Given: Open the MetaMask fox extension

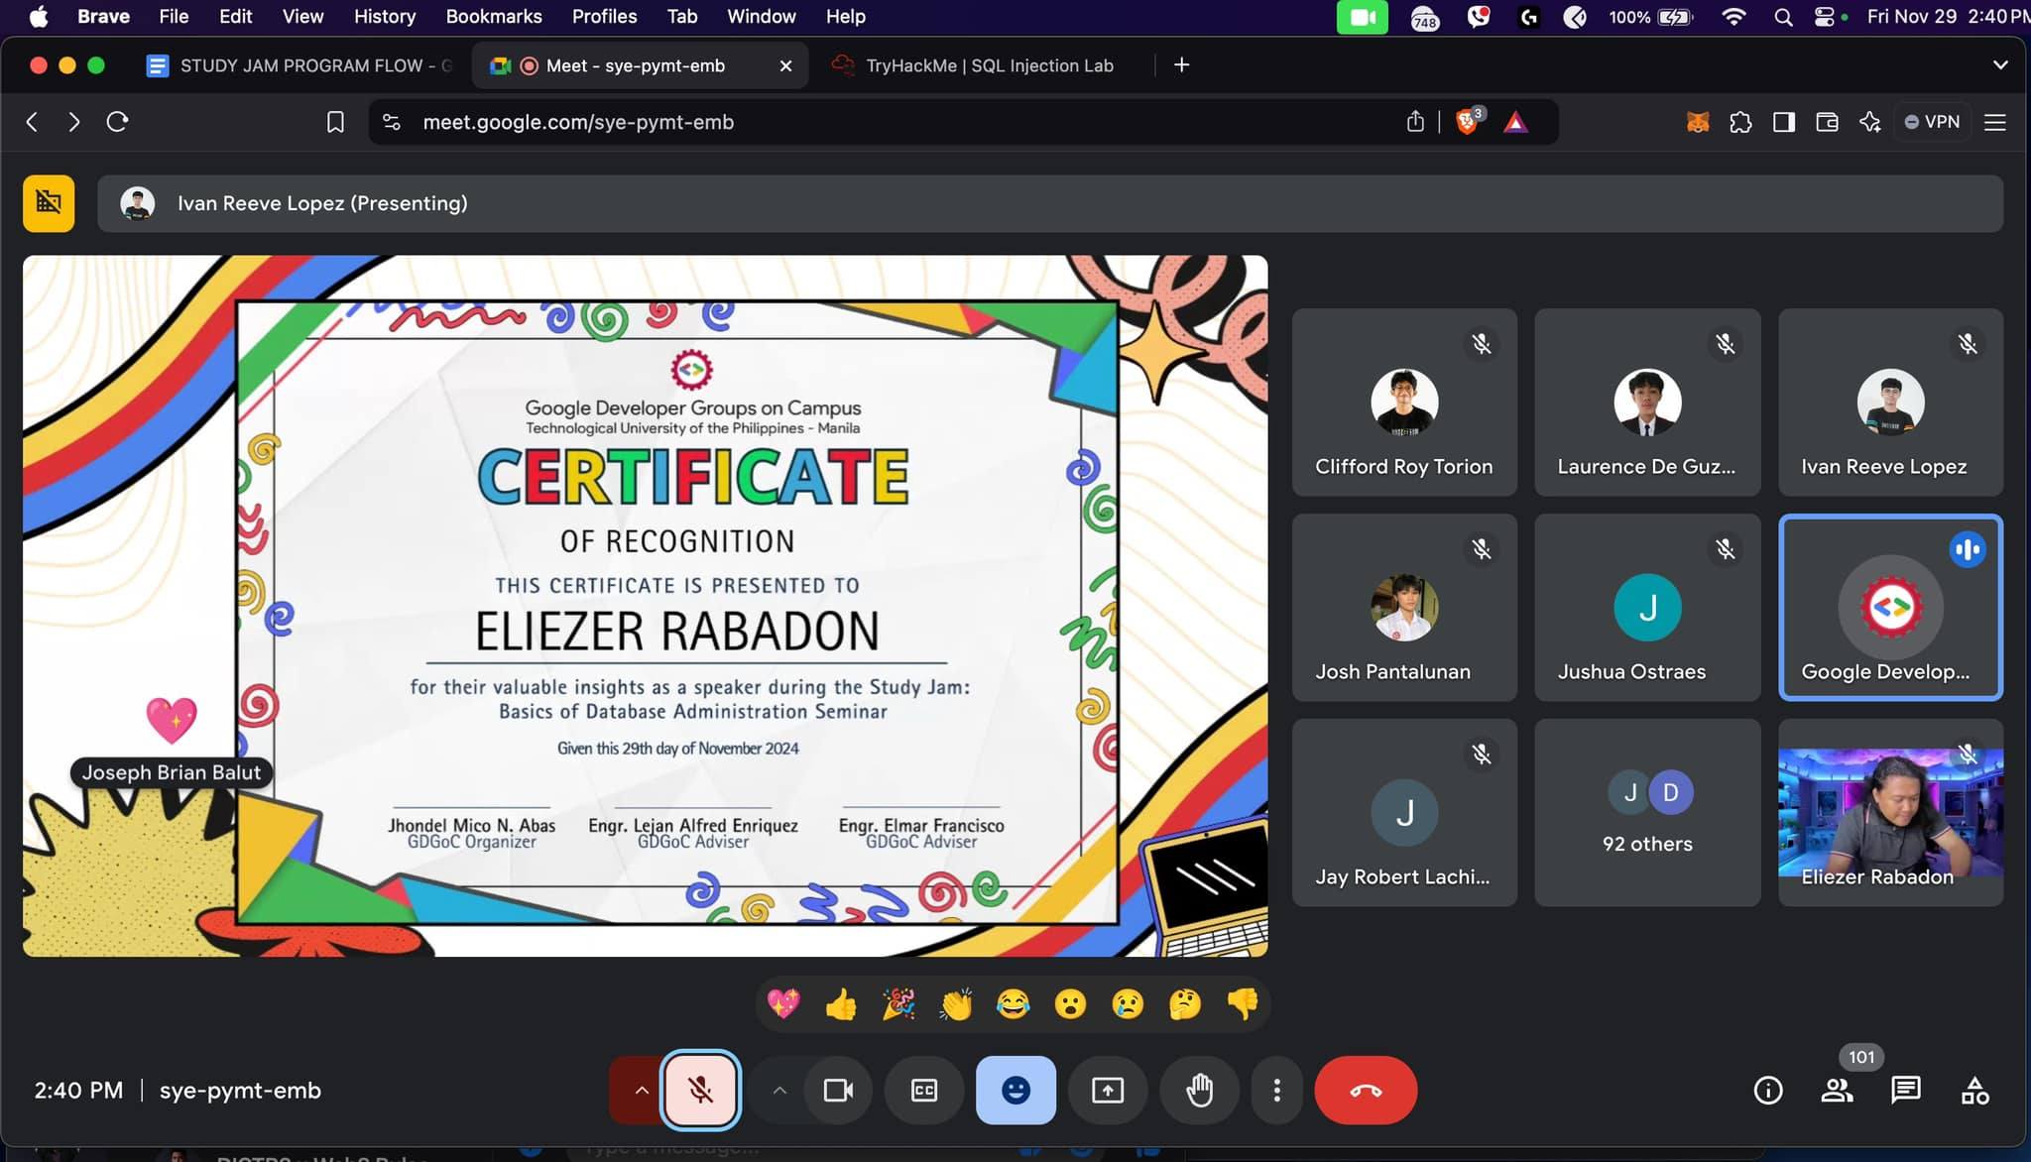Looking at the screenshot, I should click(1698, 122).
